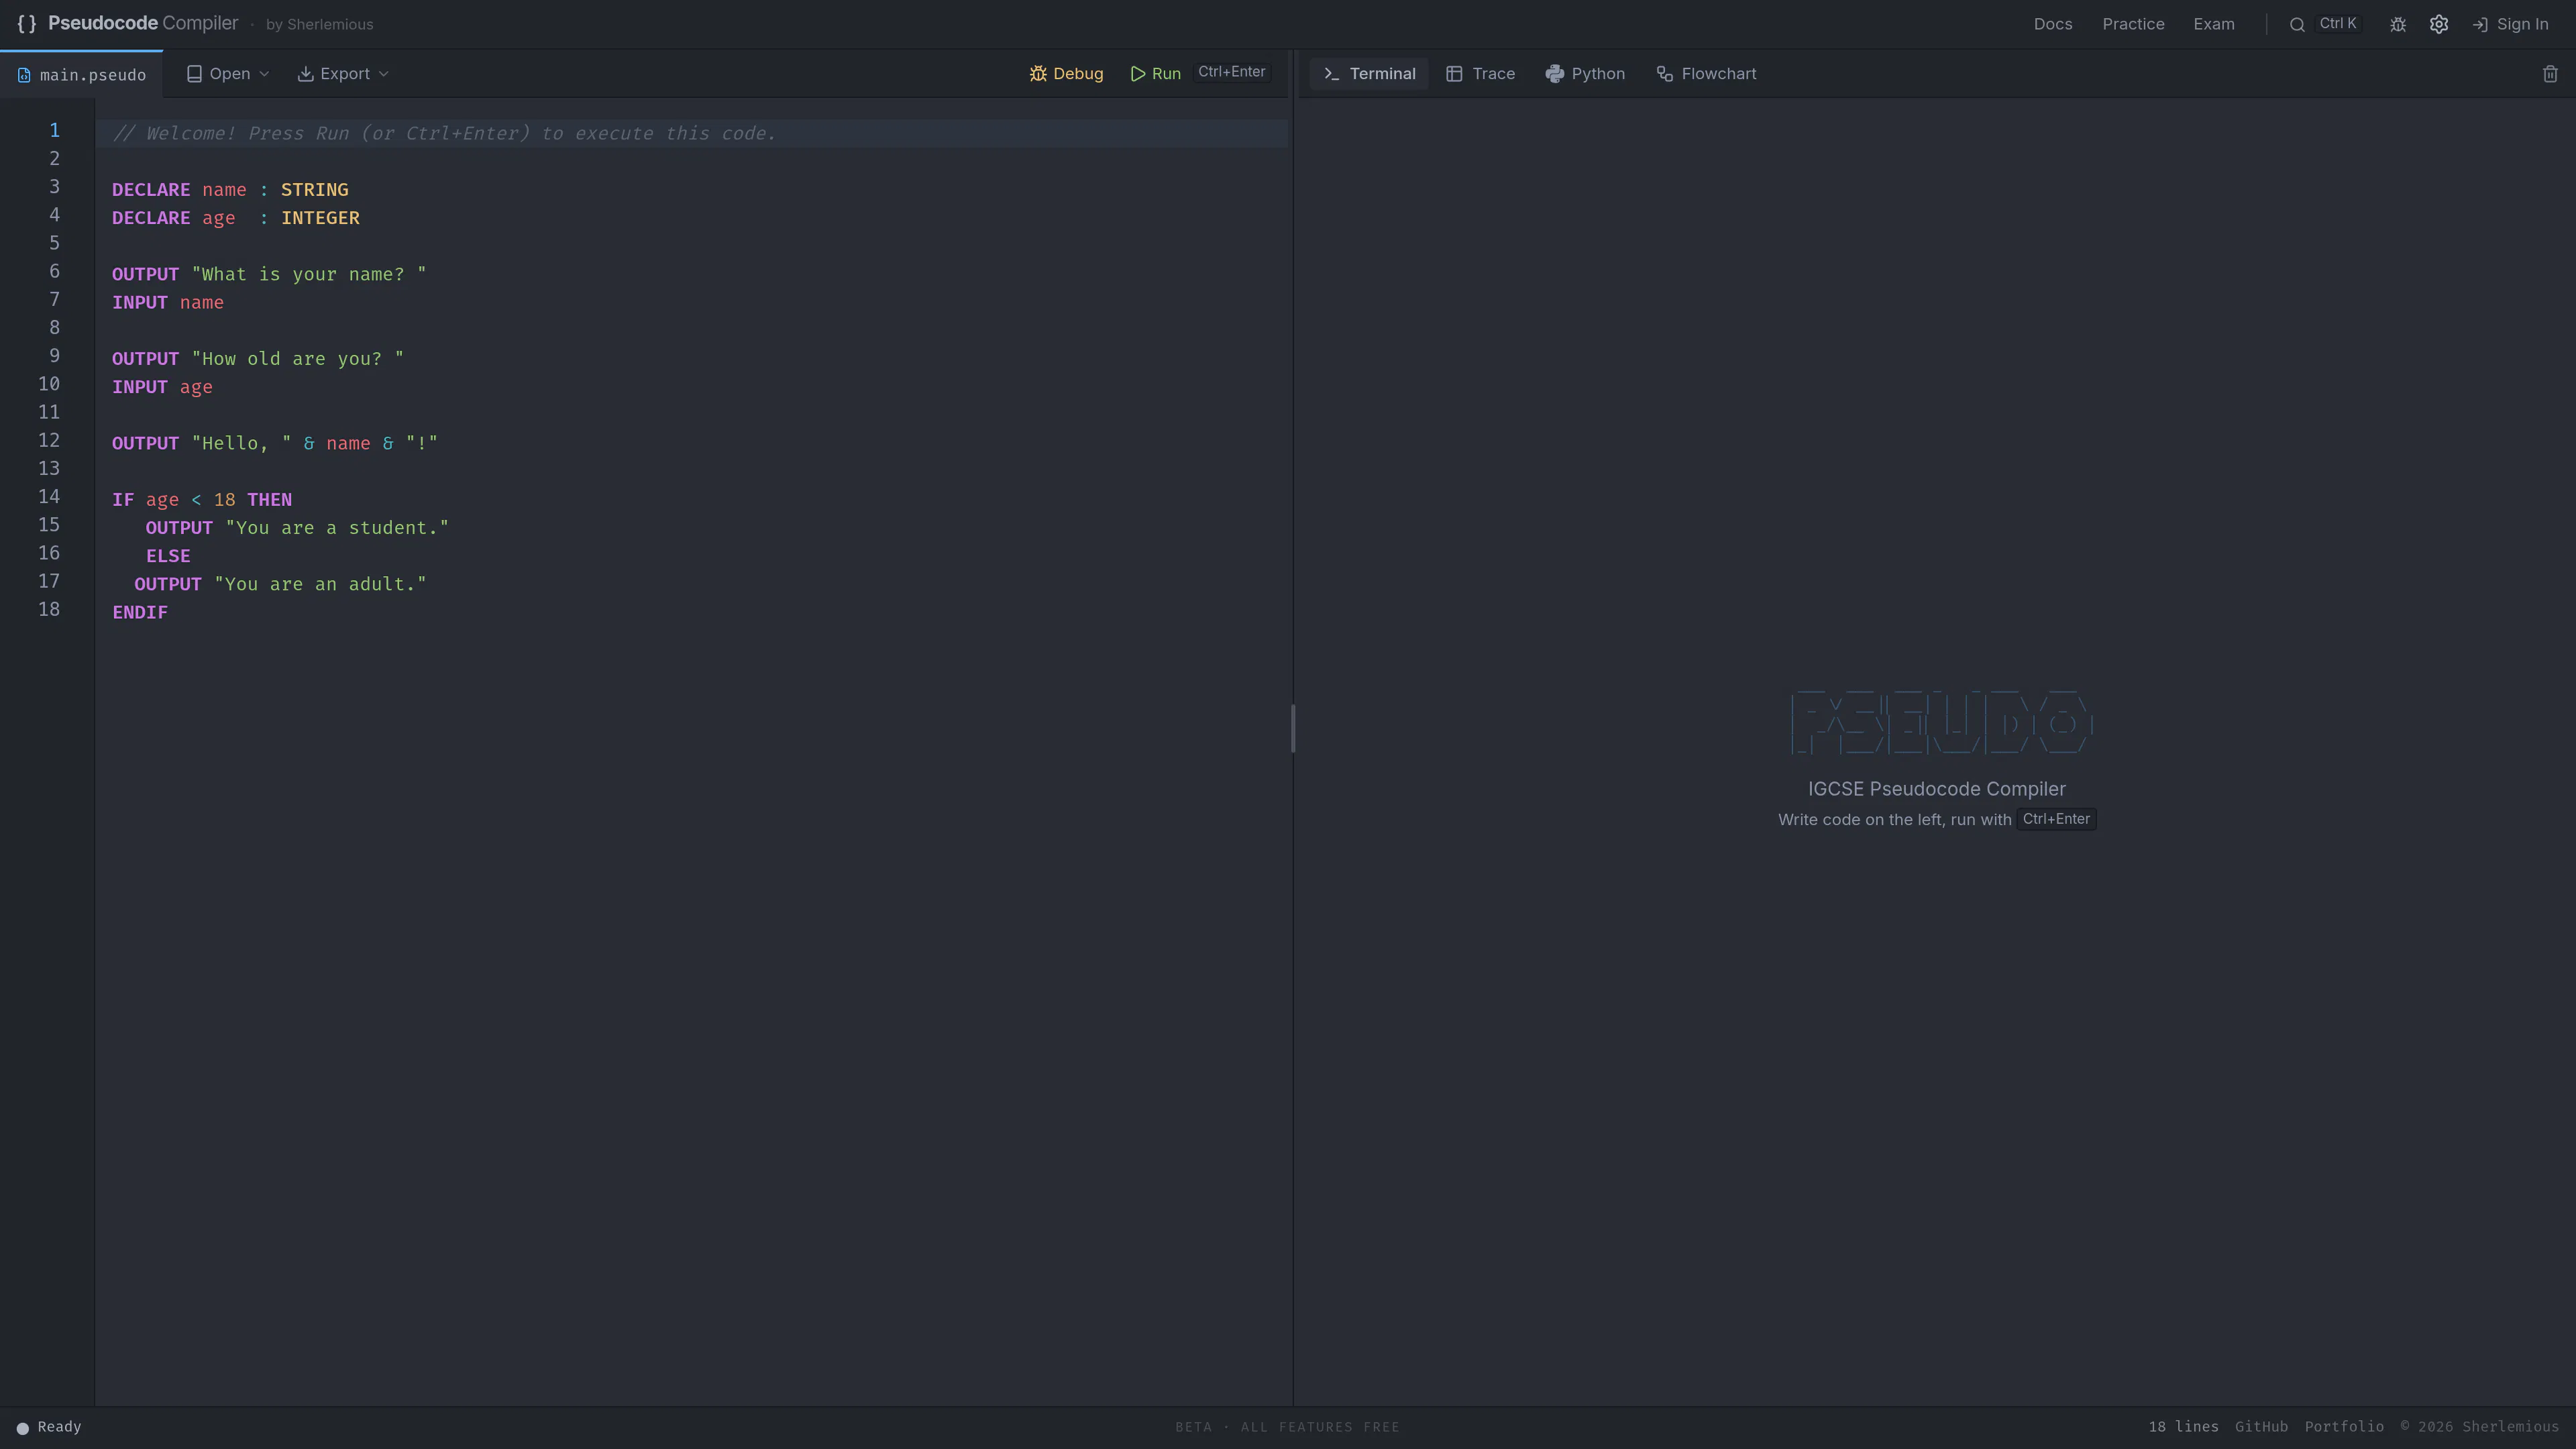Open the Portfolio link in footer
Viewport: 2576px width, 1449px height.
tap(2344, 1427)
